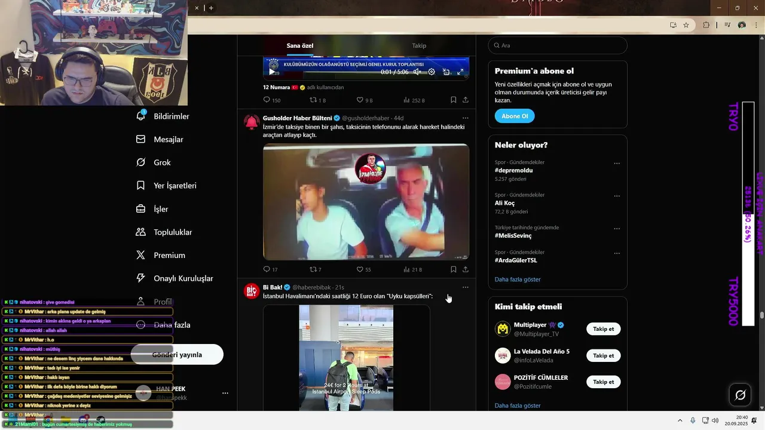Open account menu dots beside HAN PEEK
Image resolution: width=765 pixels, height=430 pixels.
(x=225, y=393)
